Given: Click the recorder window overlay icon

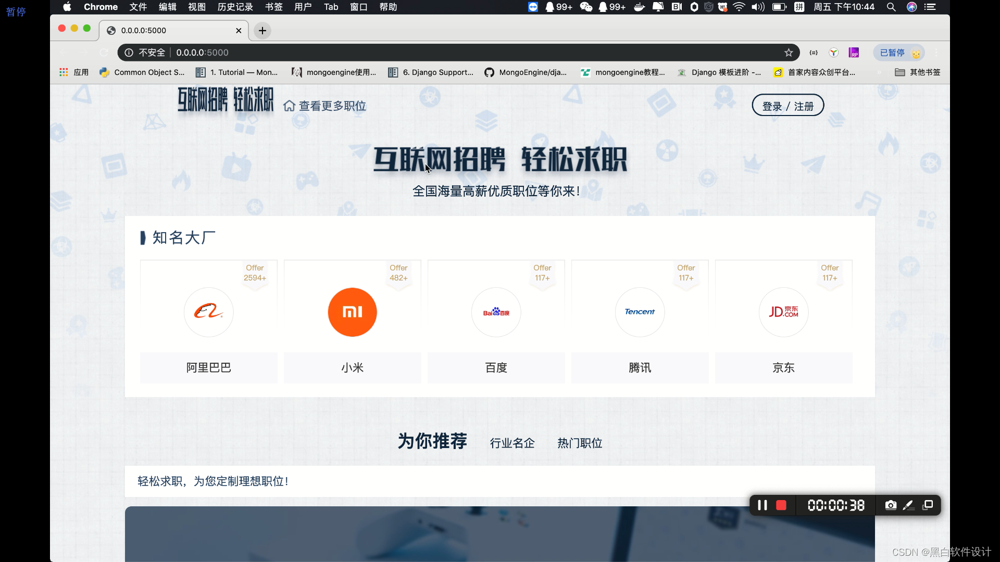Looking at the screenshot, I should (928, 505).
